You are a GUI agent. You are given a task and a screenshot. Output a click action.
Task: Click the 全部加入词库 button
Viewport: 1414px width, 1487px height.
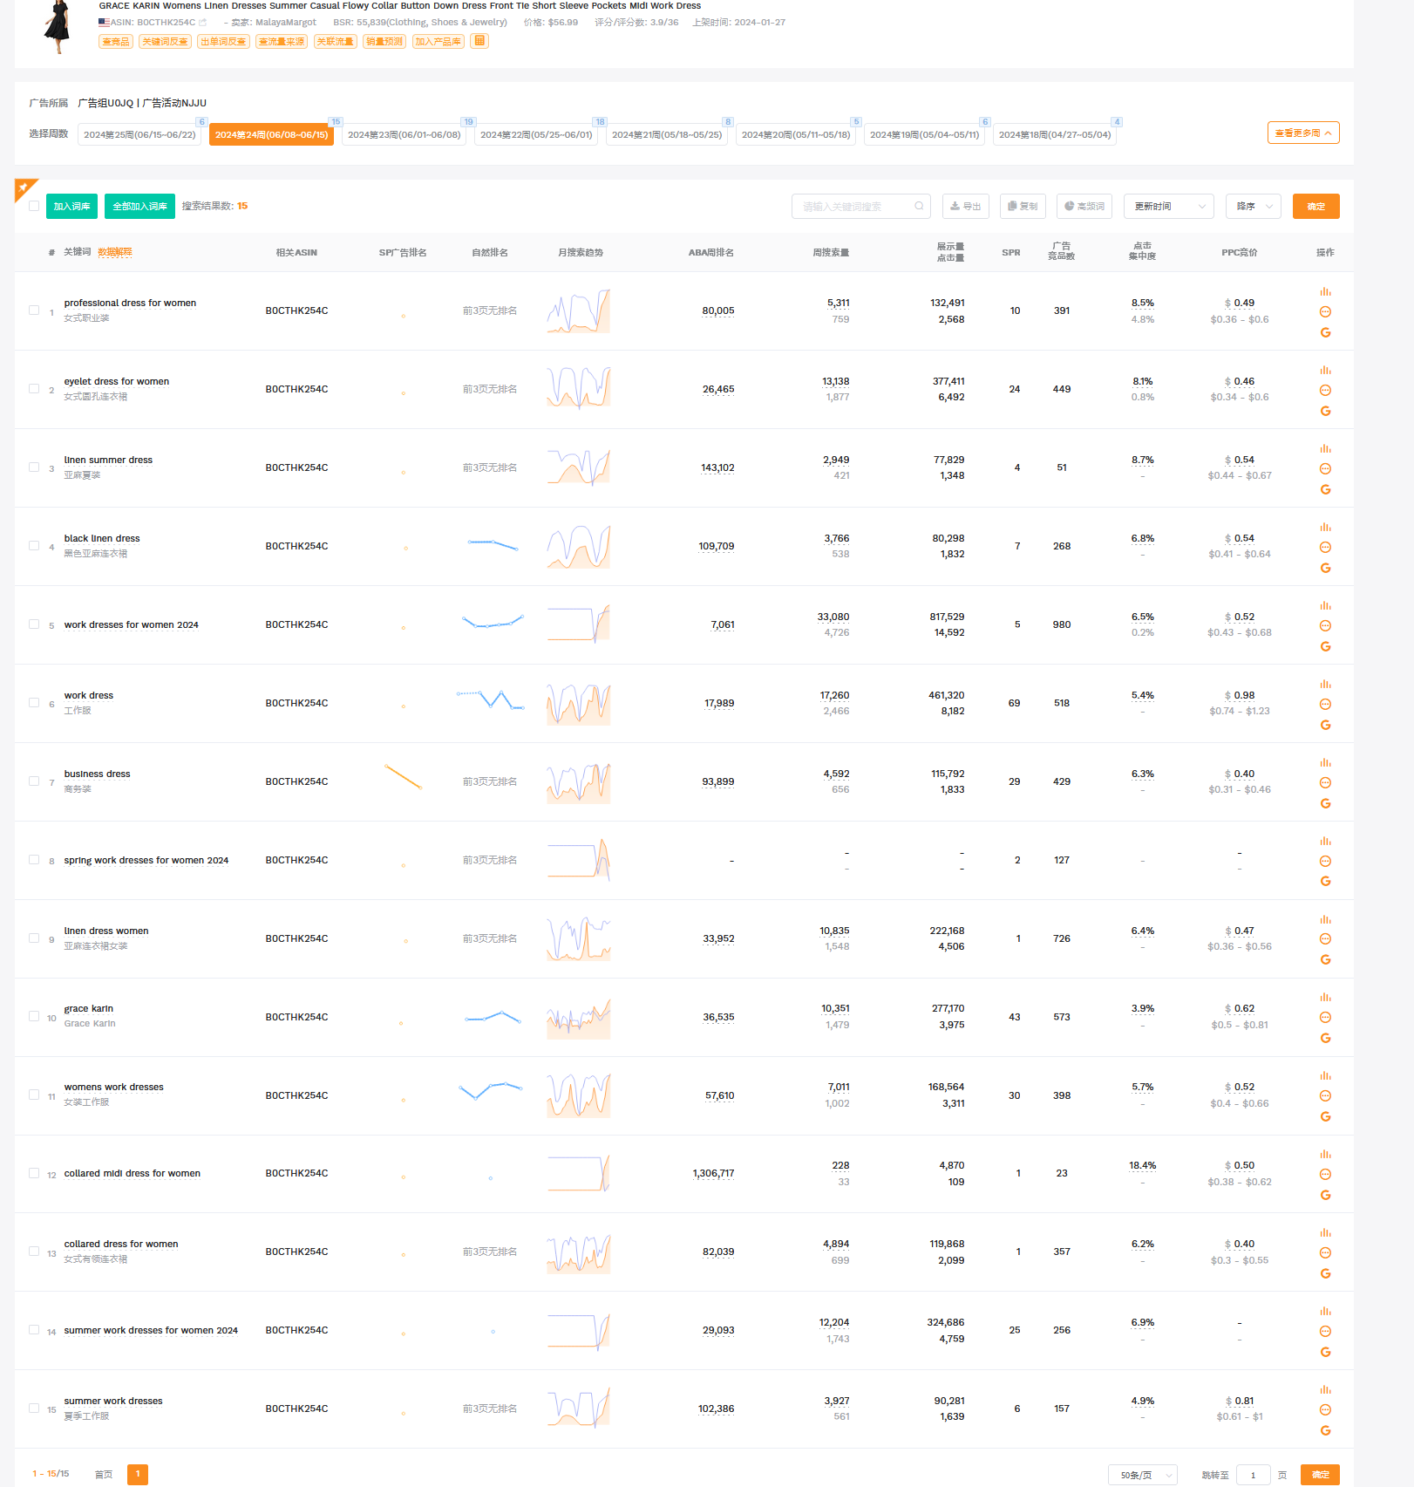pyautogui.click(x=139, y=207)
